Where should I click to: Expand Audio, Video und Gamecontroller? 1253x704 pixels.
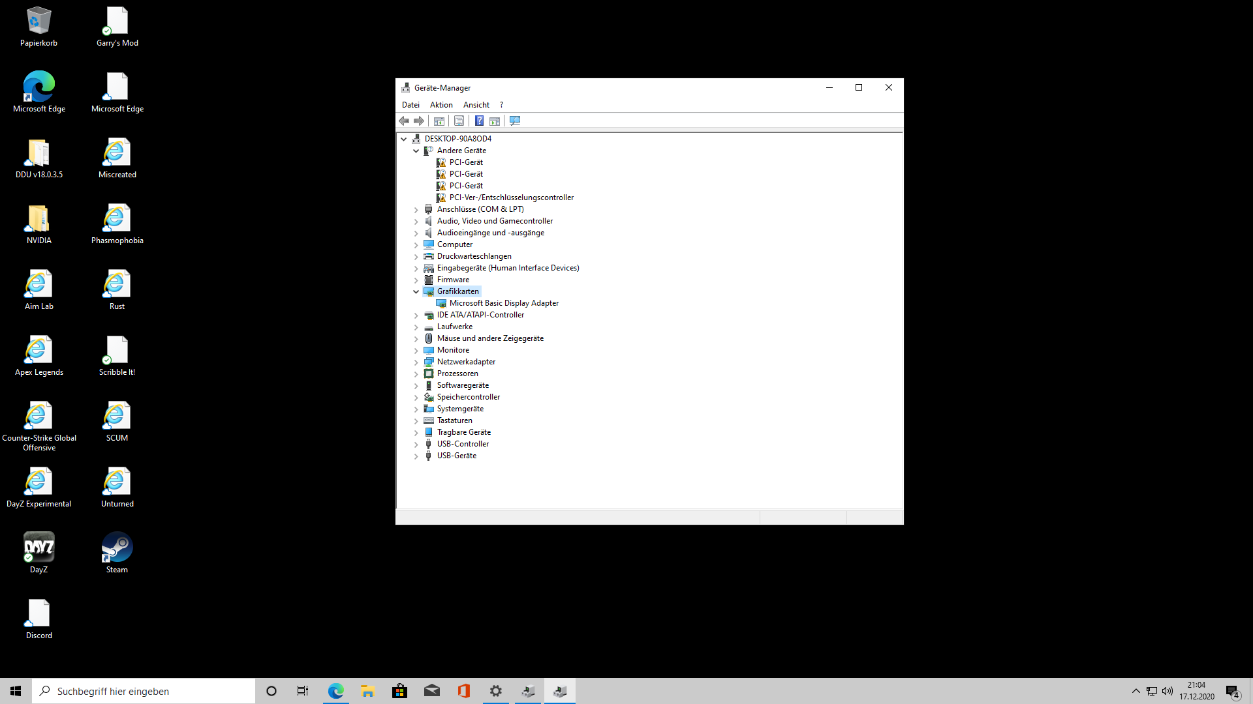pos(416,221)
